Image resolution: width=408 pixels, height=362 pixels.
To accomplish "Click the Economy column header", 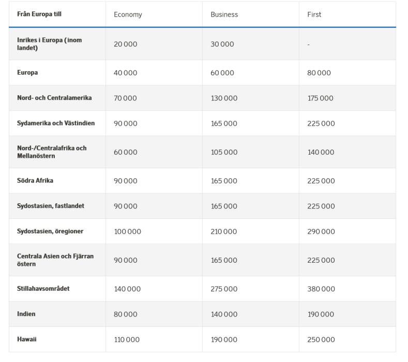I will (x=128, y=15).
